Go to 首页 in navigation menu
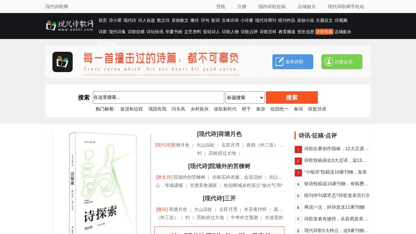Screen dimensions: 416x234 point(103,20)
